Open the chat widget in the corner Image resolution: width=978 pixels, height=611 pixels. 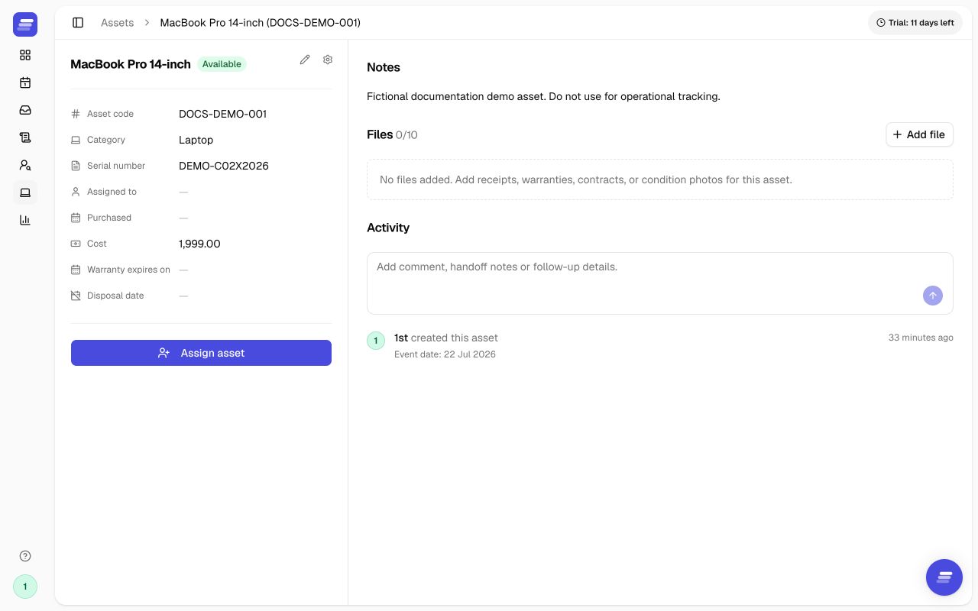[x=944, y=577]
